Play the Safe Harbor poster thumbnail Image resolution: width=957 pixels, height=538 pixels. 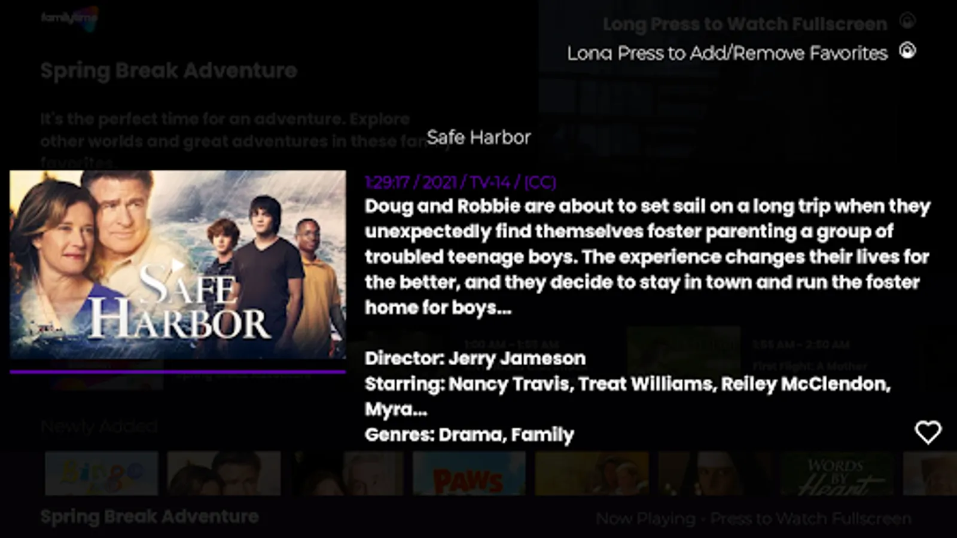(x=178, y=265)
